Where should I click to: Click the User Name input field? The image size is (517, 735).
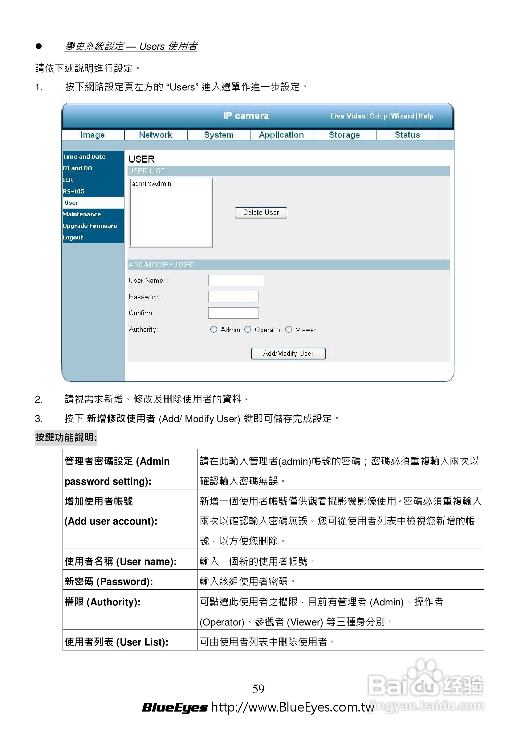236,280
